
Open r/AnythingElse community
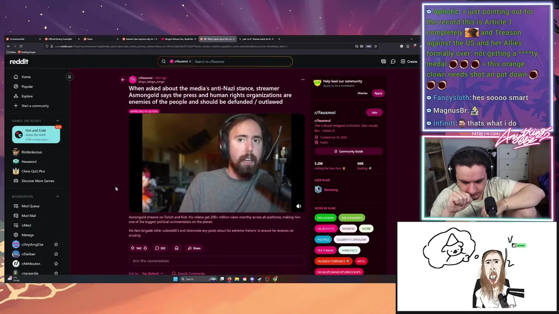pos(31,245)
